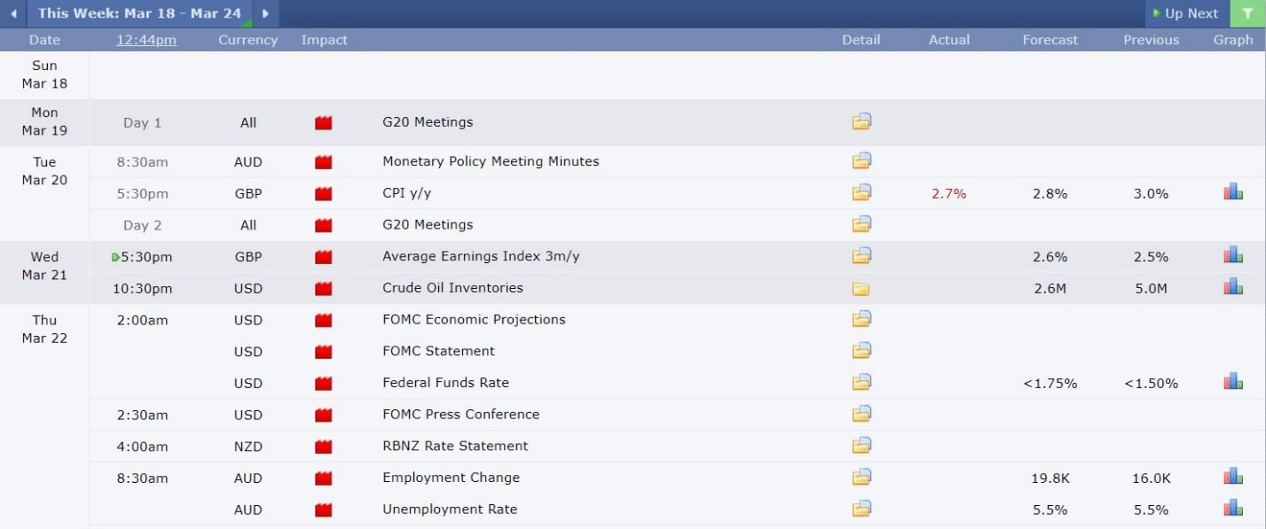Open the graph for Average Earnings Index
Screen dimensions: 1266x529
click(x=1232, y=255)
